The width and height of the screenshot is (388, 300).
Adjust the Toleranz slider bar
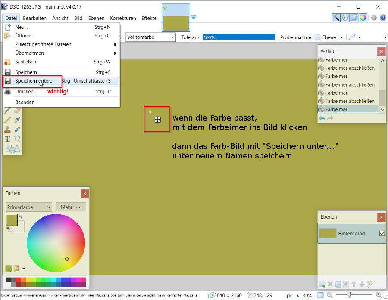coord(239,37)
